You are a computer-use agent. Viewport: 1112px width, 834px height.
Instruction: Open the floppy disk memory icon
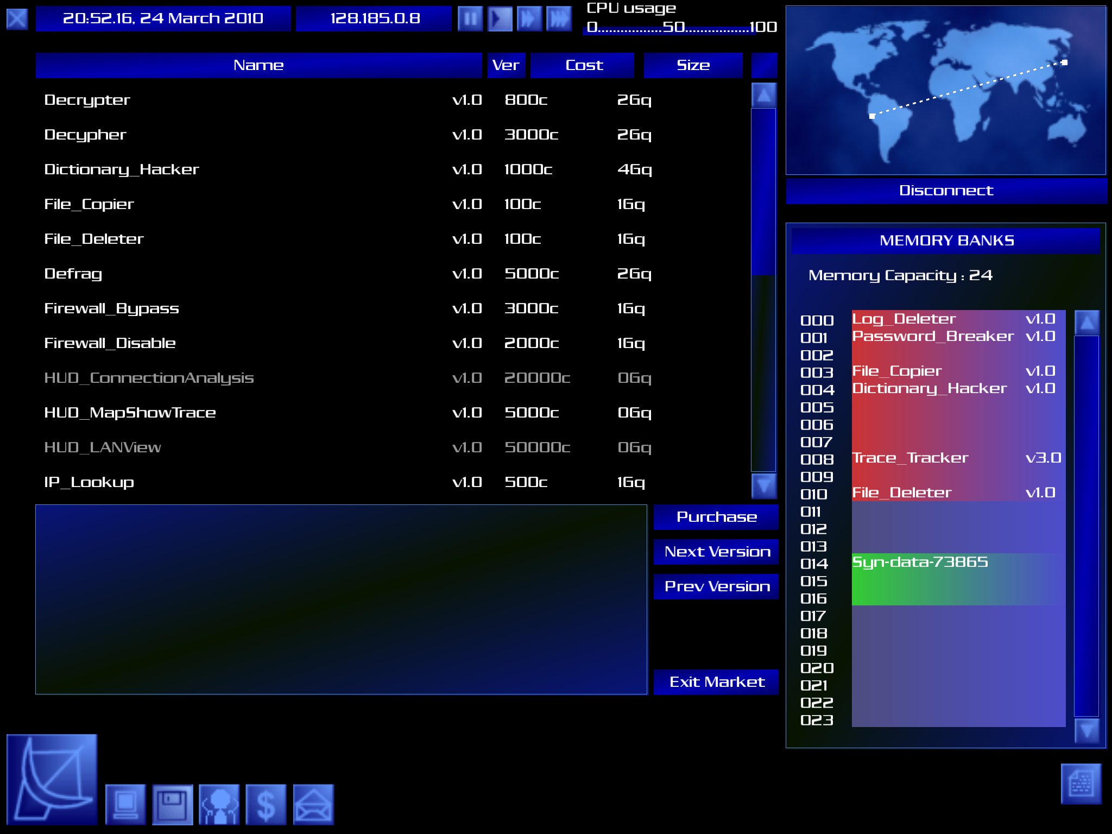click(173, 804)
